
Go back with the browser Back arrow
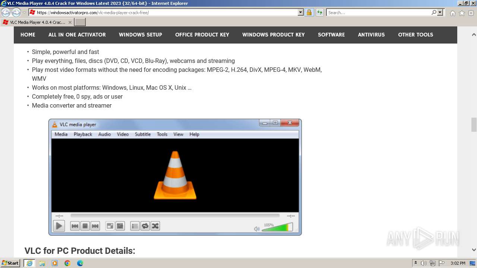[6, 13]
